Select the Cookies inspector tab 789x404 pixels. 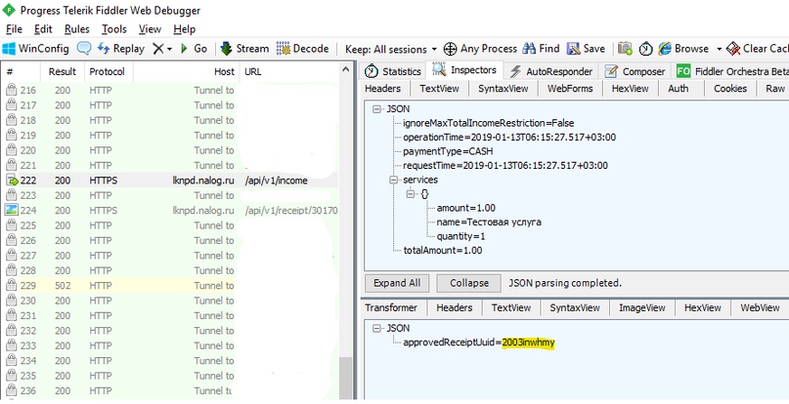point(730,89)
